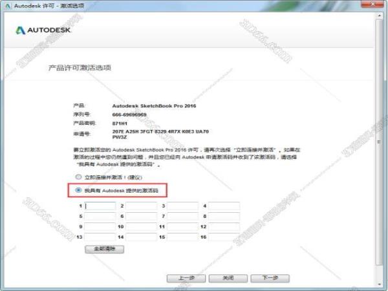Click activation code field 11
The height and width of the screenshot is (291, 388).
[x=182, y=227]
